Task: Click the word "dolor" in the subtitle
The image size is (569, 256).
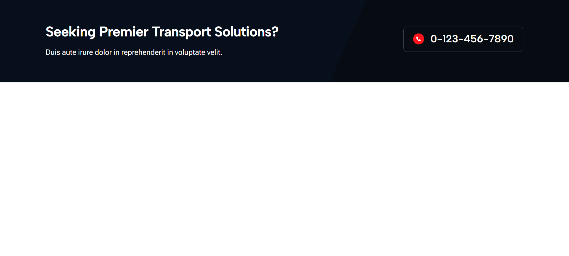Action: [x=103, y=52]
